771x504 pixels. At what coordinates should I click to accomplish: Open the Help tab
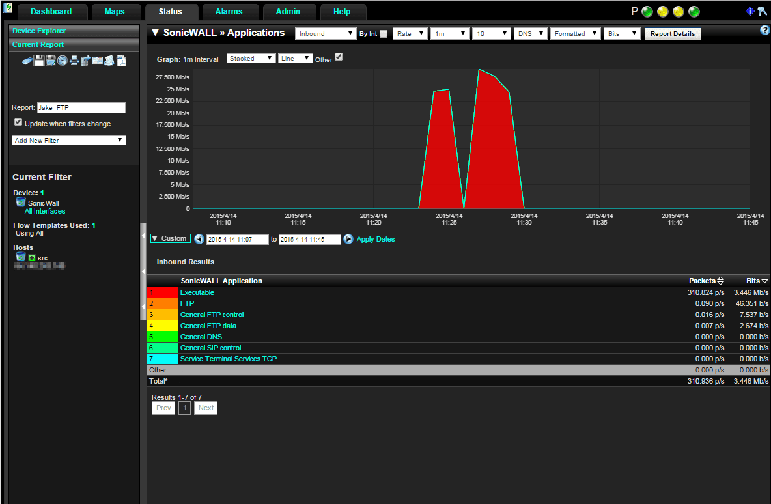342,11
